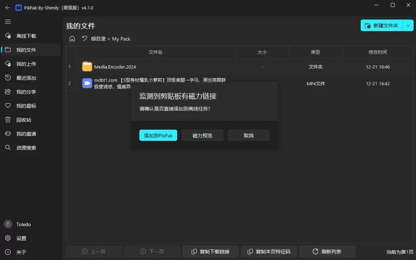Screen dimensions: 416x260
Task: Open 设置 settings gear in sidebar
Action: click(x=8, y=238)
